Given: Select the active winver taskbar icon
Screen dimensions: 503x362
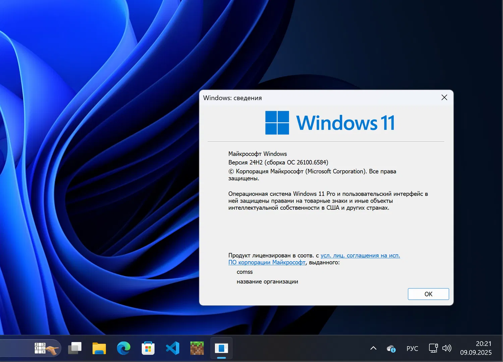Looking at the screenshot, I should pos(221,348).
